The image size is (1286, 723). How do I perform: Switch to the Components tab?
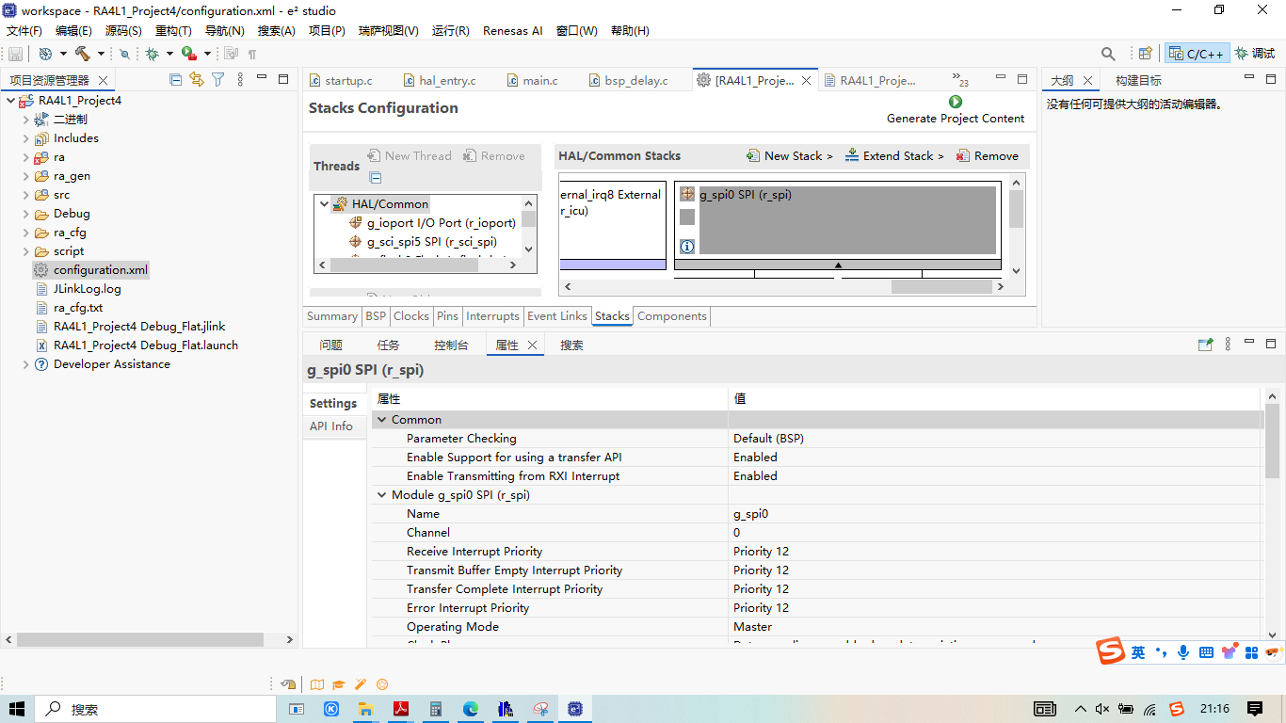[x=672, y=316]
